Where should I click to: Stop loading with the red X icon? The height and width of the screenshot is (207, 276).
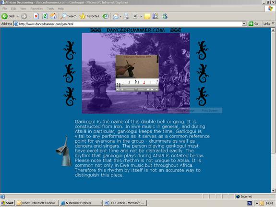tap(36, 16)
